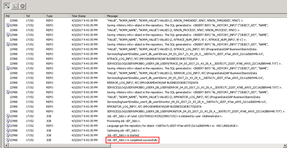Sort by the Pid column header

(14, 16)
